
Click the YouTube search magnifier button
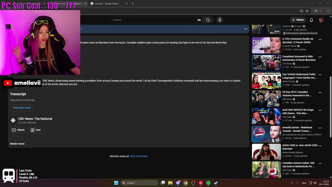coord(208,20)
